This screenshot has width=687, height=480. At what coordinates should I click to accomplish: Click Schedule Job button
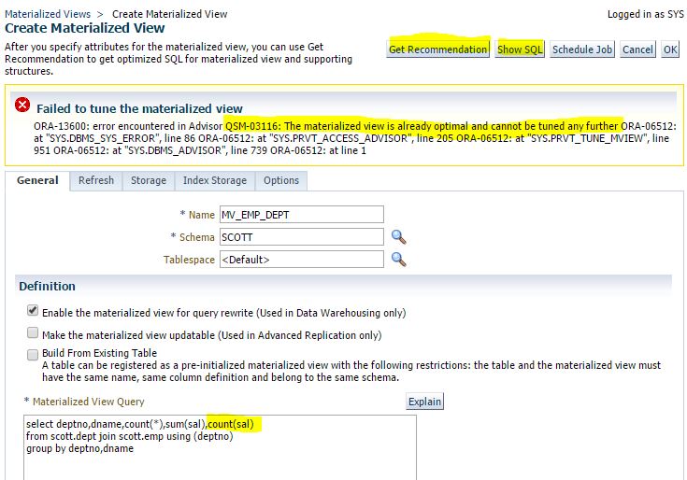(582, 49)
